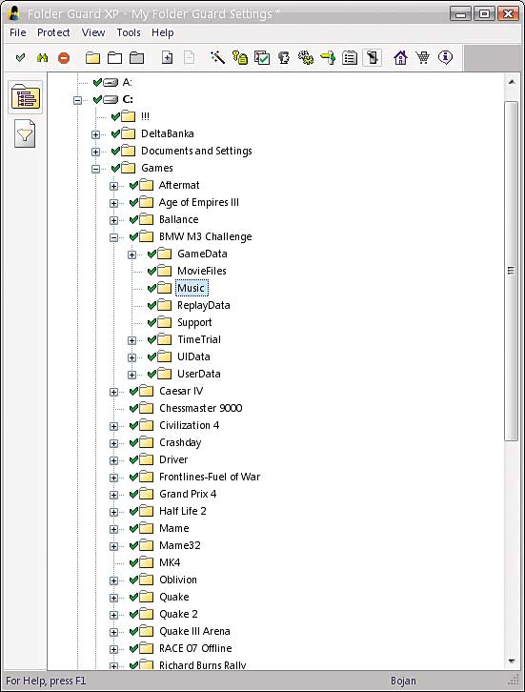Toggle the checkmark beside Chessmaster 9000

tap(134, 408)
